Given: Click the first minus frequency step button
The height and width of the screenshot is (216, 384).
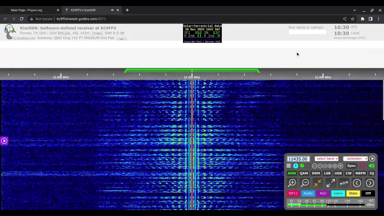Looking at the screenshot, I should (314, 166).
